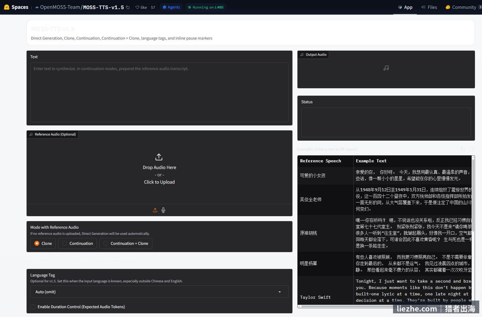Click the music note icon beside Reference Audio label
The width and height of the screenshot is (482, 317).
(x=31, y=134)
